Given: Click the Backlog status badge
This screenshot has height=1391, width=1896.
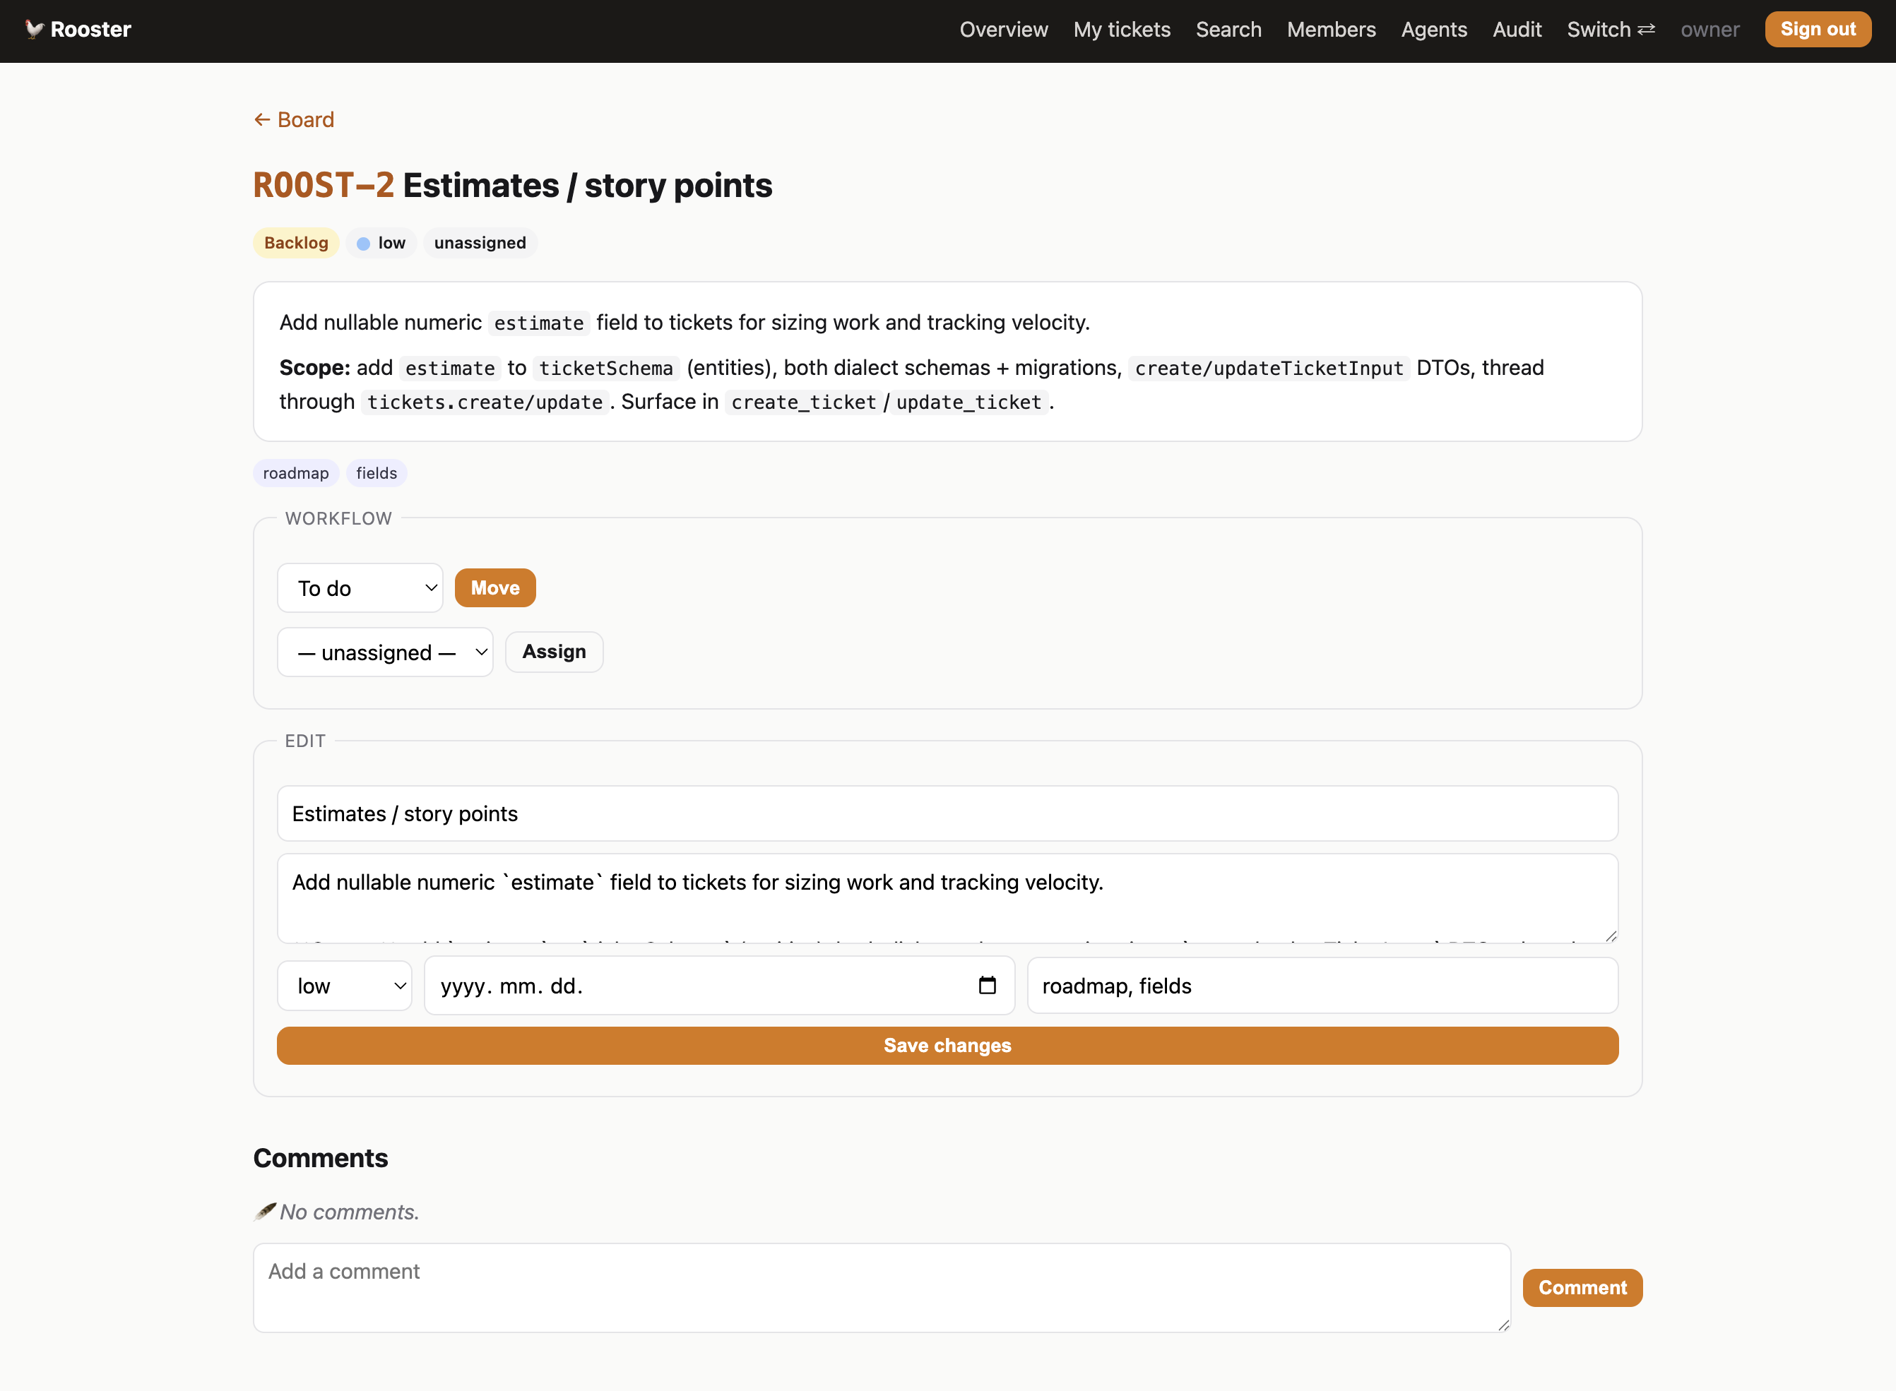Looking at the screenshot, I should tap(297, 242).
